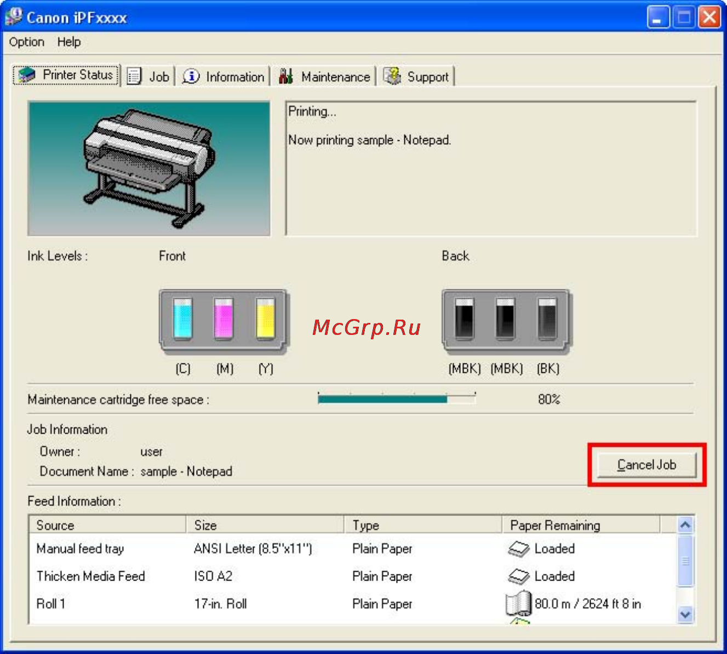The height and width of the screenshot is (654, 727).
Task: Open the Help menu
Action: (x=69, y=42)
